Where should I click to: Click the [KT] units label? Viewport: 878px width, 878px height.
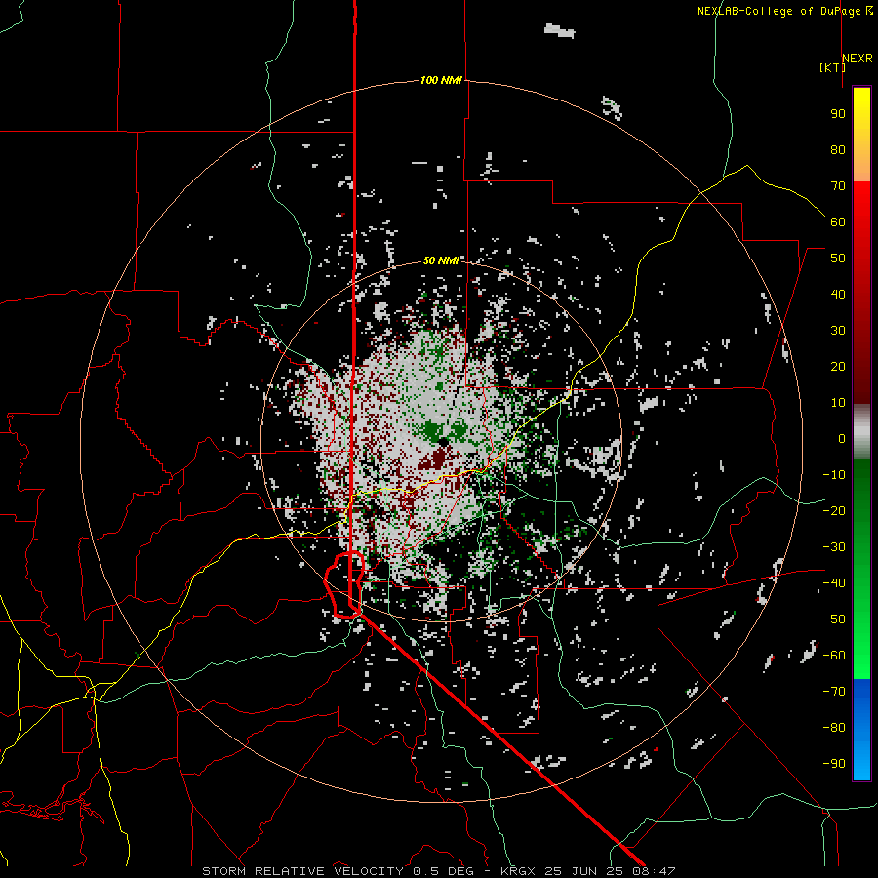(833, 67)
